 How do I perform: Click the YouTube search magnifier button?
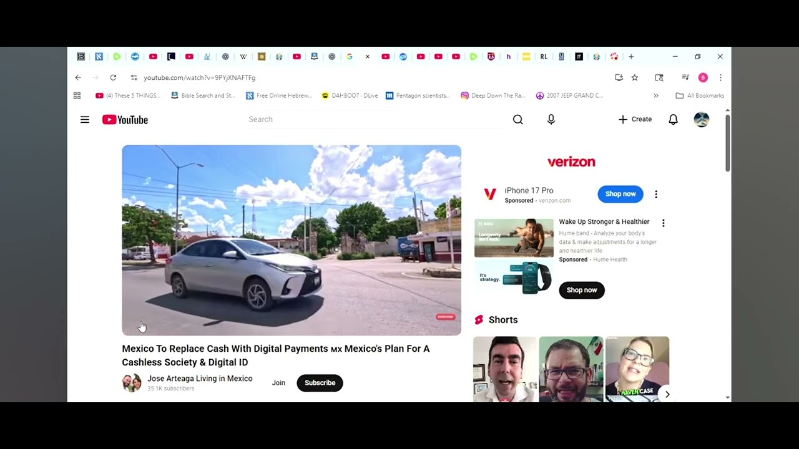click(x=518, y=120)
